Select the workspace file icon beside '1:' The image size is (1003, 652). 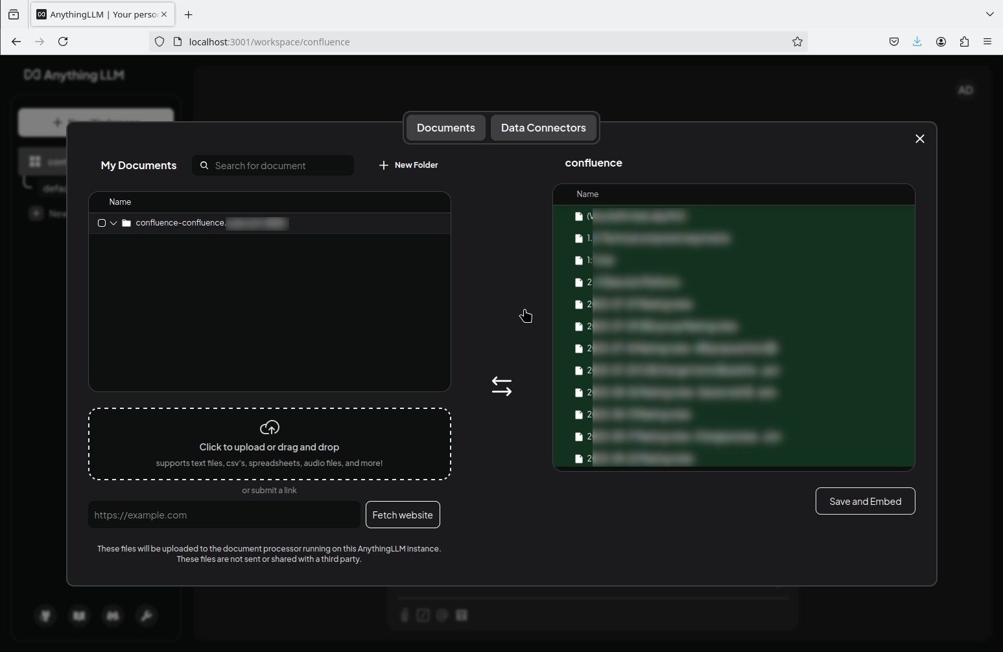[x=579, y=261]
